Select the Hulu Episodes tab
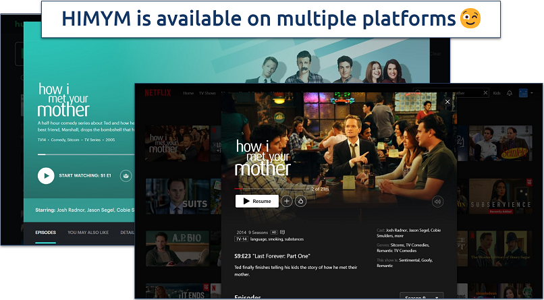Image resolution: width=544 pixels, height=300 pixels. pos(45,233)
